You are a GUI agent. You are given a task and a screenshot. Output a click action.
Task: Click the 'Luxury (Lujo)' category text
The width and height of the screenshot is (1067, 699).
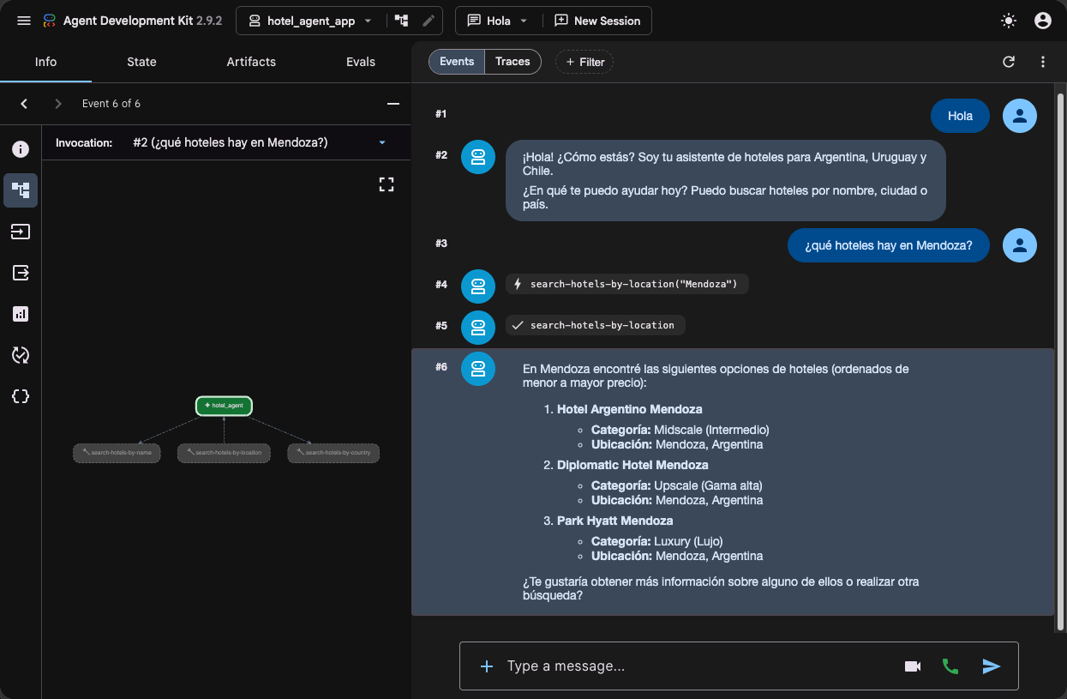688,541
